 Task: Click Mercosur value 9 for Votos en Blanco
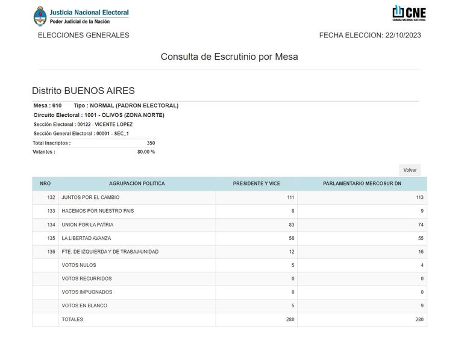[422, 305]
